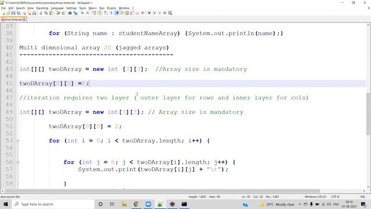
Task: Click scroll right arrow on horizontal scrollbar
Action: pos(364,191)
